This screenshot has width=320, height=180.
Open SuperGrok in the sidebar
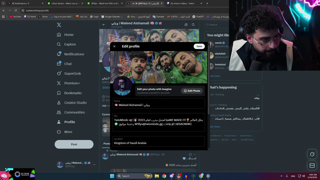click(x=69, y=73)
